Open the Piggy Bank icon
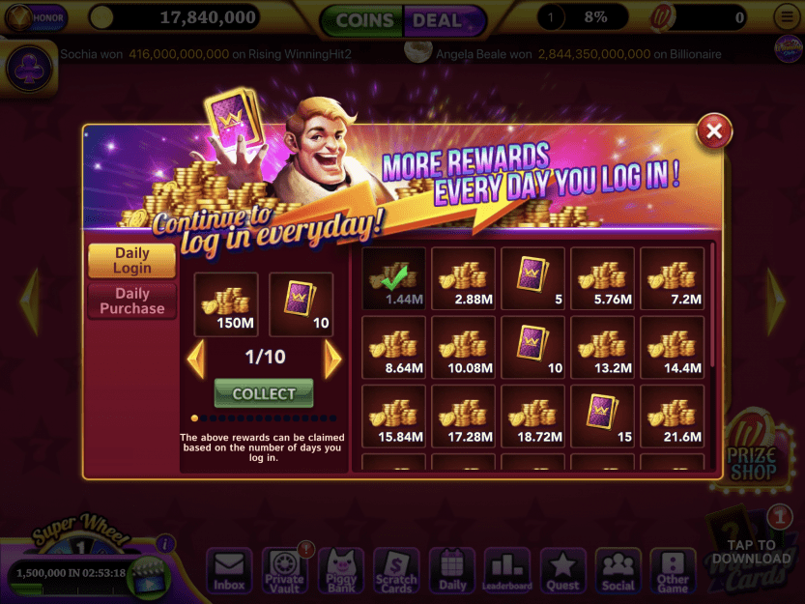 pyautogui.click(x=341, y=570)
